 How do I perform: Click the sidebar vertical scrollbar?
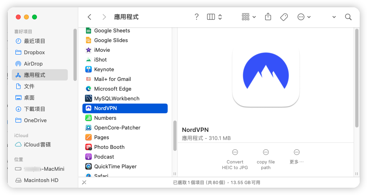pos(75,55)
